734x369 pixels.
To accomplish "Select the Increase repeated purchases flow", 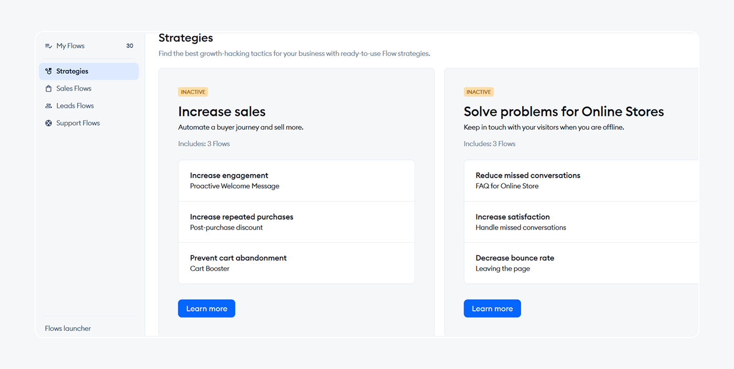I will click(296, 222).
